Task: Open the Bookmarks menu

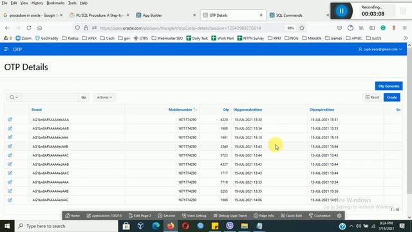Action: click(55, 3)
